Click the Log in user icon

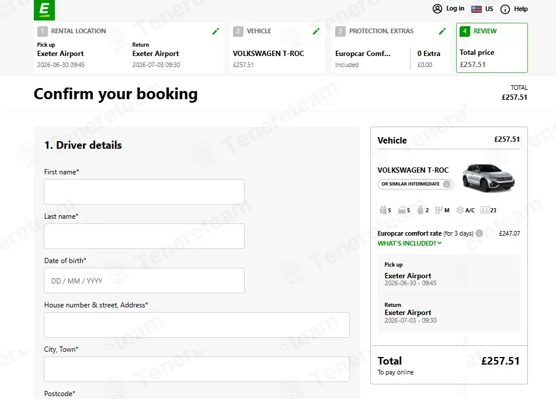(437, 9)
